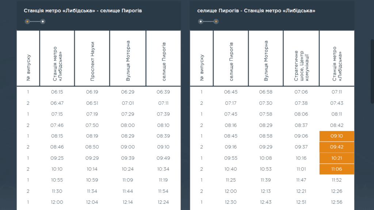374x210 pixels.
Task: Click time 08:06 in right table
Action: [301, 114]
